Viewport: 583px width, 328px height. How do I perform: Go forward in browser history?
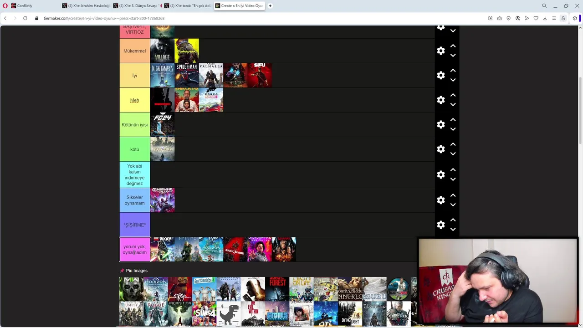click(x=15, y=18)
